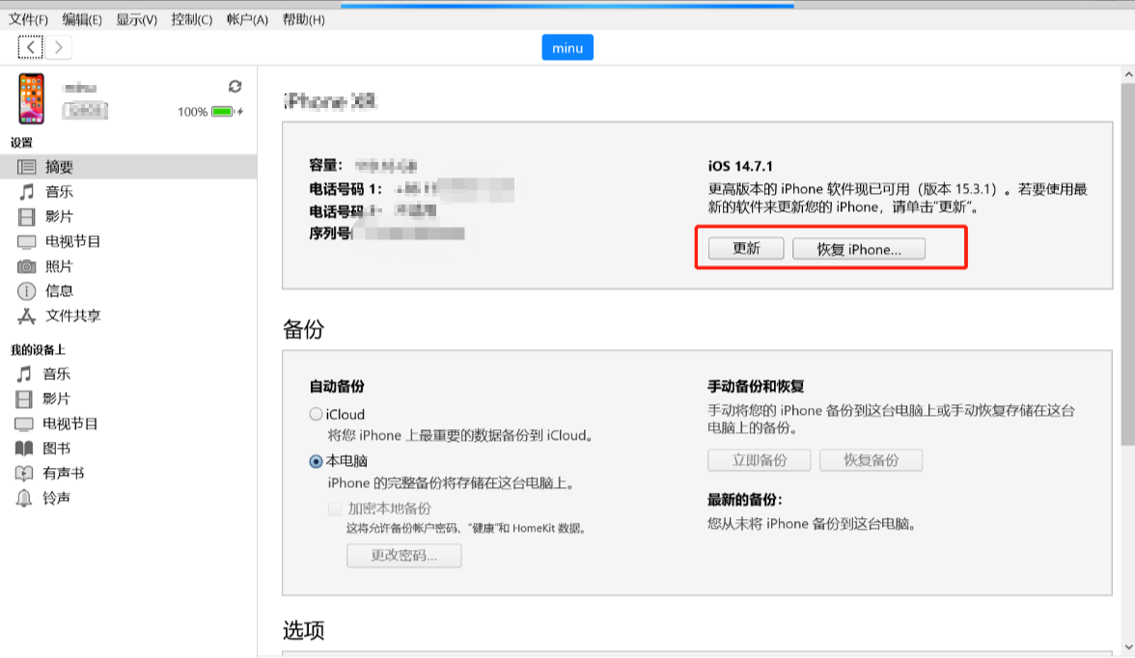This screenshot has height=658, width=1135.
Task: Click the 我的设备上 sidebar header
Action: 38,349
